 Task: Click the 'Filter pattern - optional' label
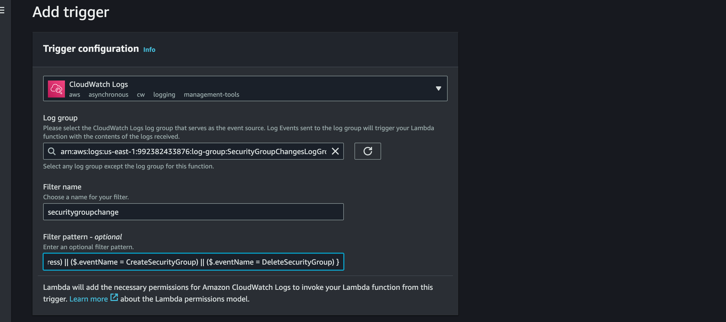(83, 237)
